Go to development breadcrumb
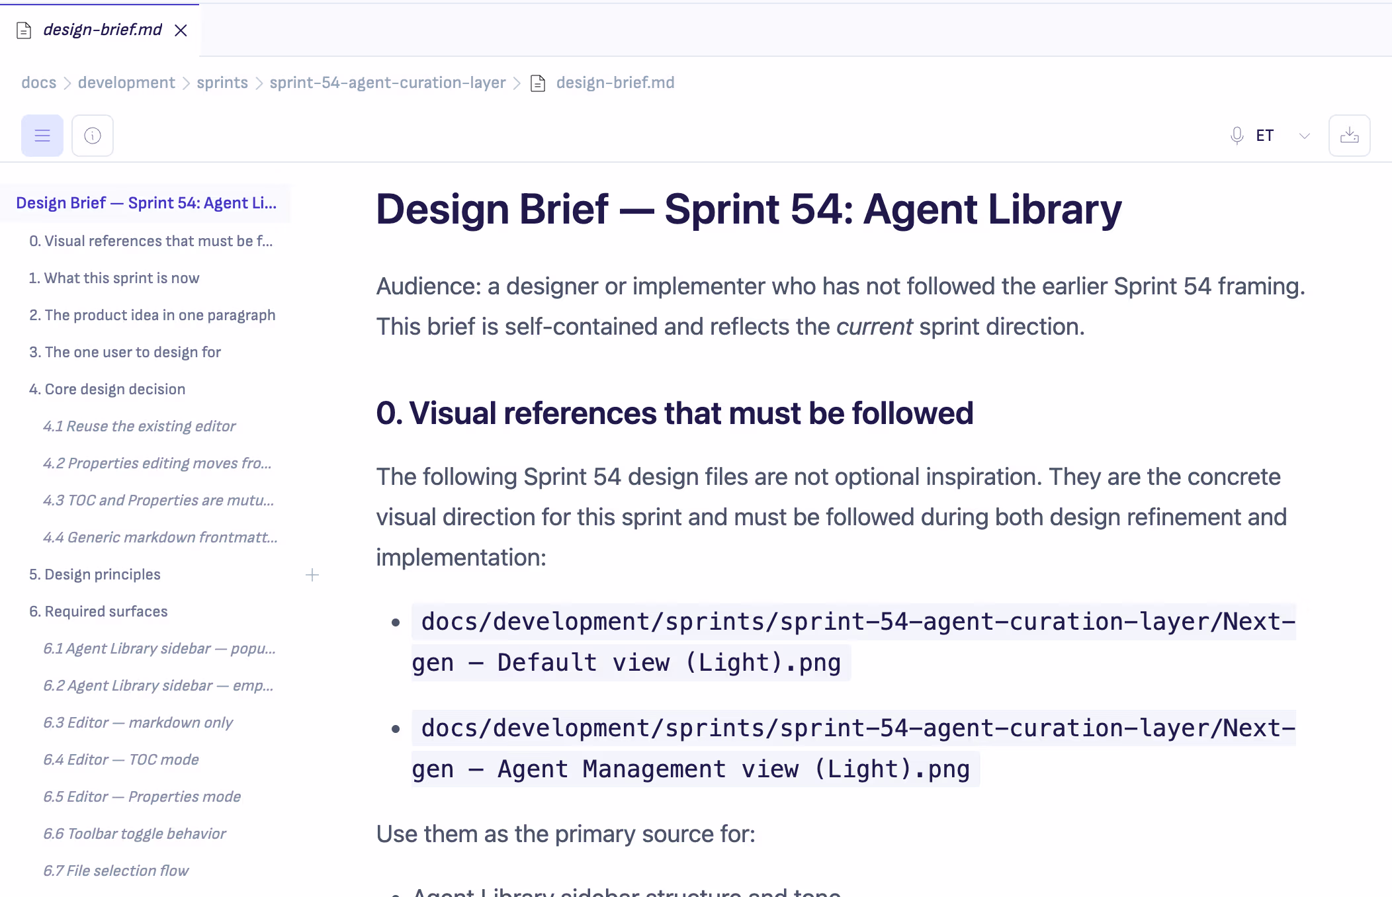Image resolution: width=1392 pixels, height=897 pixels. click(x=126, y=83)
